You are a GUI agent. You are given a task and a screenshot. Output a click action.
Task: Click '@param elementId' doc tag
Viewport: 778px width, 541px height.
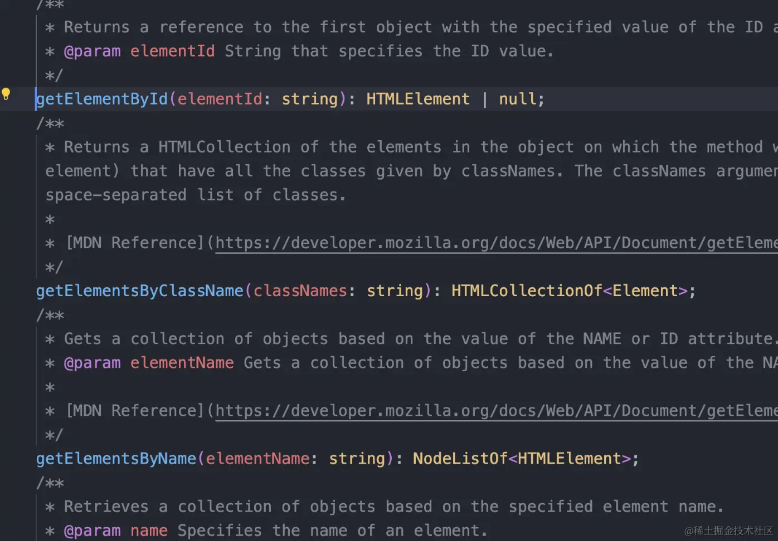pyautogui.click(x=139, y=51)
